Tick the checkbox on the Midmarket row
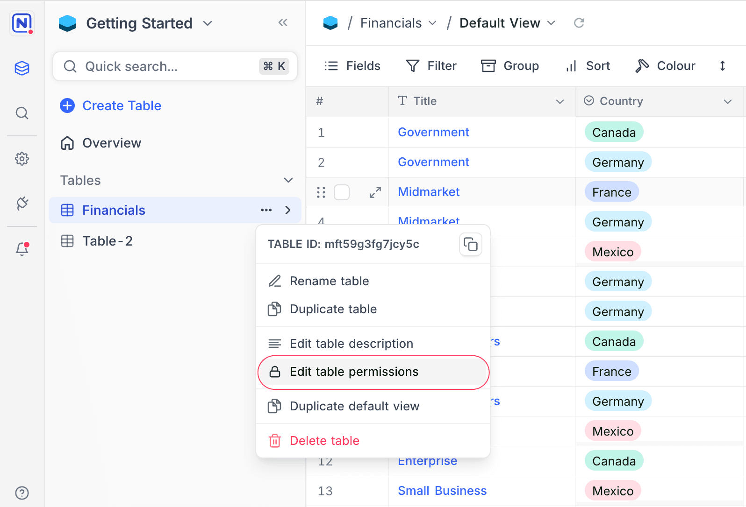 click(342, 192)
